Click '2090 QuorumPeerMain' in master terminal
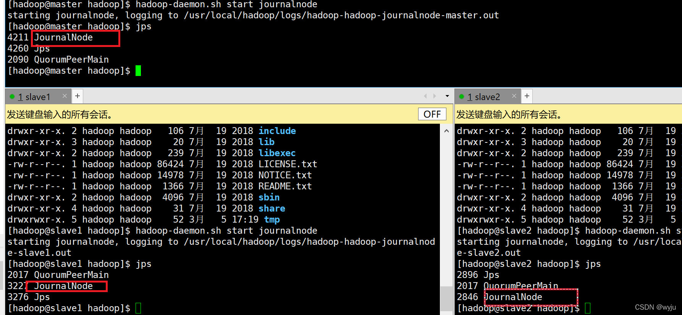 pos(58,60)
